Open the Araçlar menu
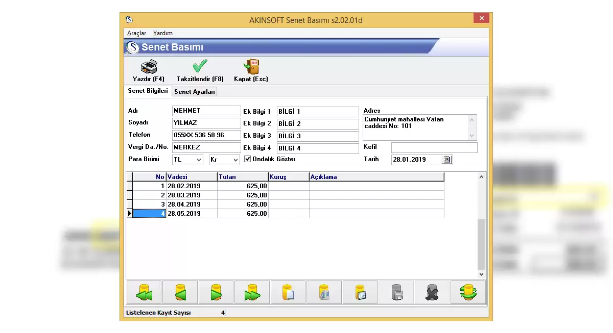 [x=136, y=33]
